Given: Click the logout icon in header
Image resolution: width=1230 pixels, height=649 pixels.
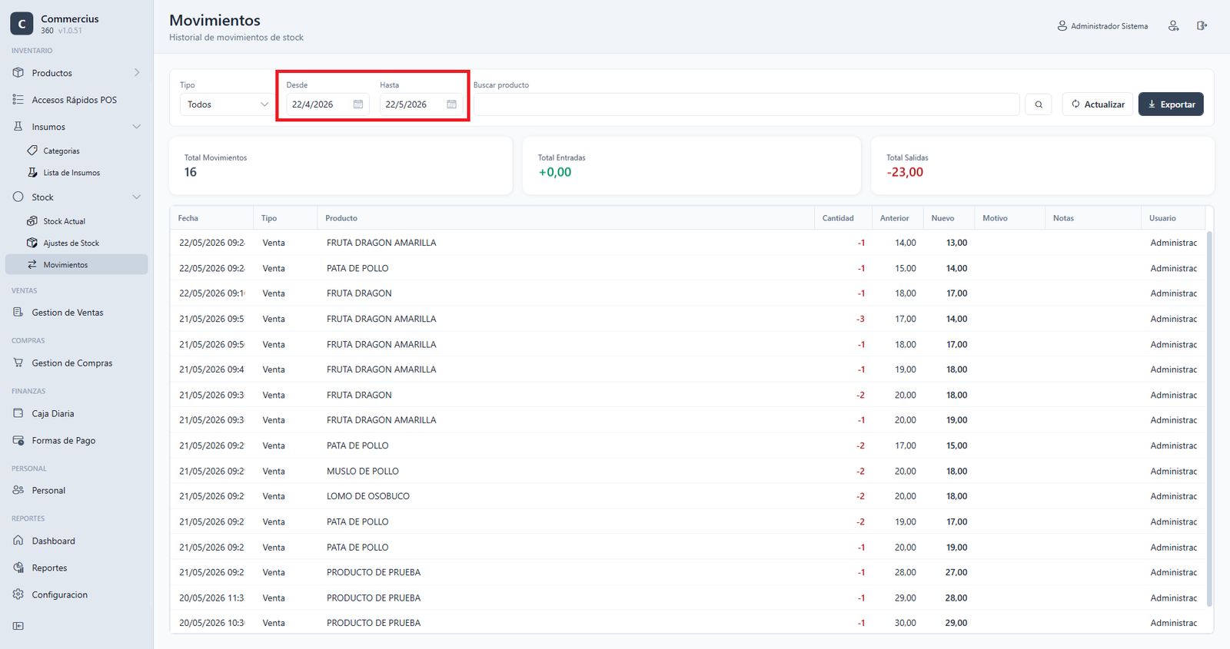Looking at the screenshot, I should (1202, 26).
